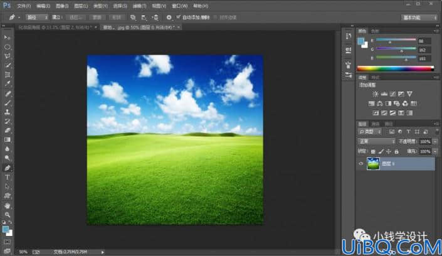Screen dimensions: 442x256
Task: Add Vibrance adjustment
Action: tap(409, 93)
